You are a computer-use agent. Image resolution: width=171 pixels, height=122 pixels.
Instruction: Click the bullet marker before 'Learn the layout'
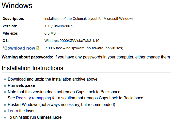coord(5,111)
